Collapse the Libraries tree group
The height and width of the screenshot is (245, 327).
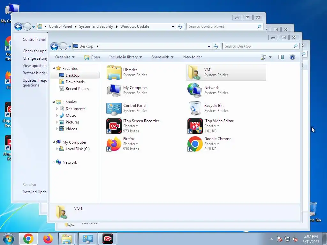[x=54, y=102]
